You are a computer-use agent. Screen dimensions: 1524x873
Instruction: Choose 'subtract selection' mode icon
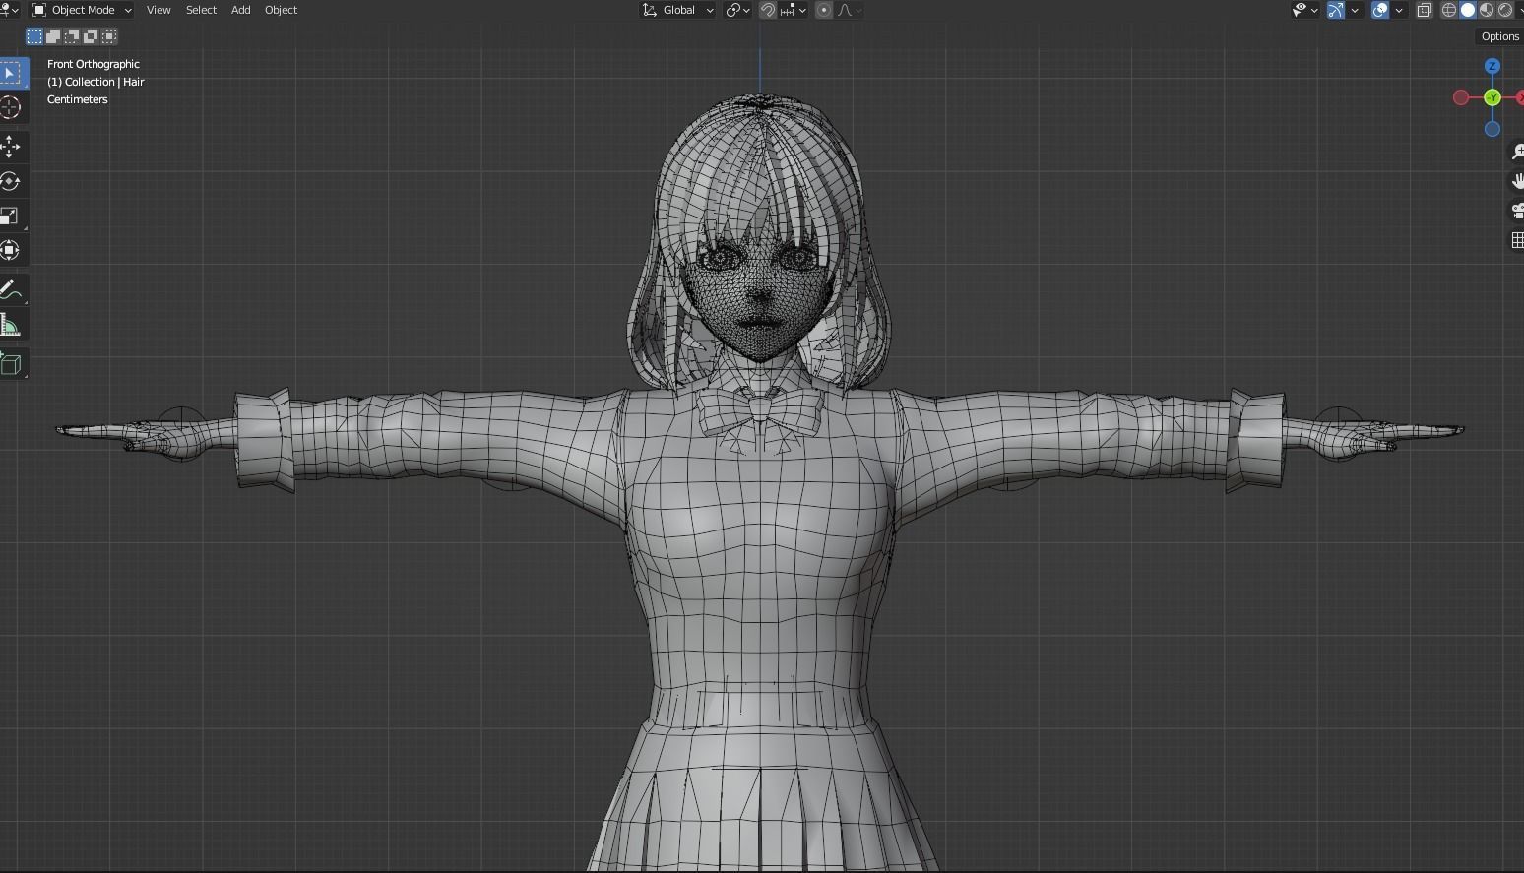[x=72, y=36]
